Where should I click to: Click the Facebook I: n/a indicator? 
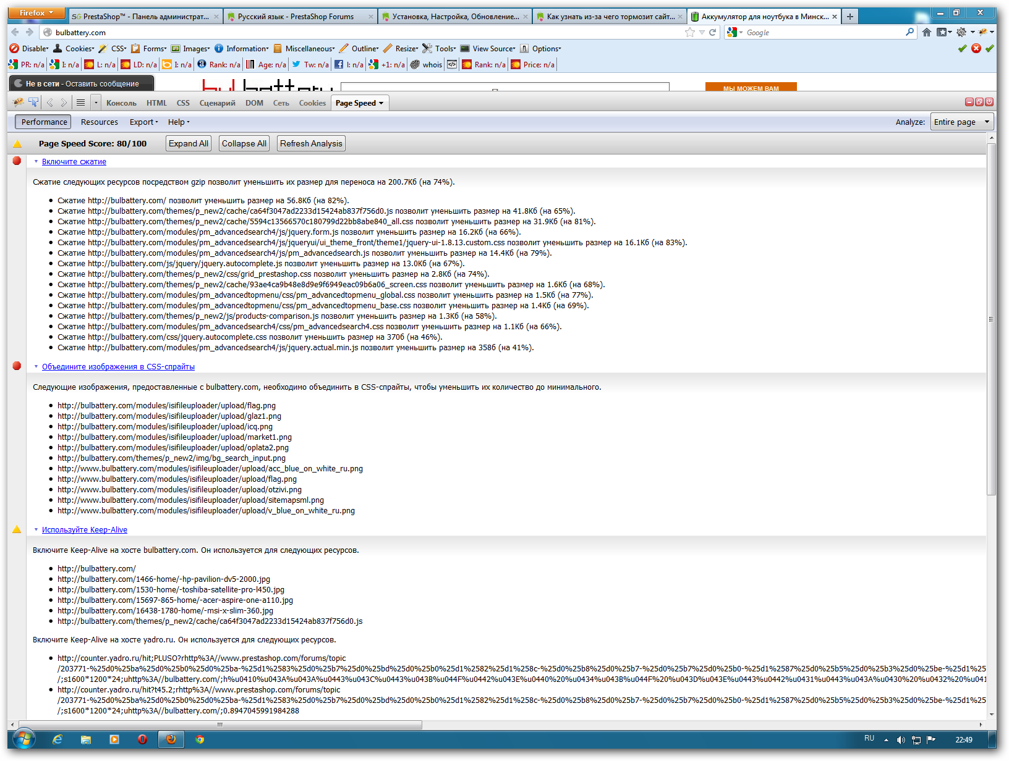349,64
